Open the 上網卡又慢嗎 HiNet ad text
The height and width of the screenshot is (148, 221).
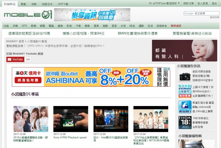[x=203, y=91]
